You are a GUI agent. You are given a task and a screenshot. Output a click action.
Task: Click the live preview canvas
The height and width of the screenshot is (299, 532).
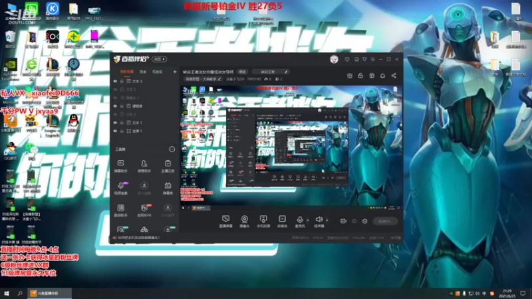pyautogui.click(x=291, y=148)
